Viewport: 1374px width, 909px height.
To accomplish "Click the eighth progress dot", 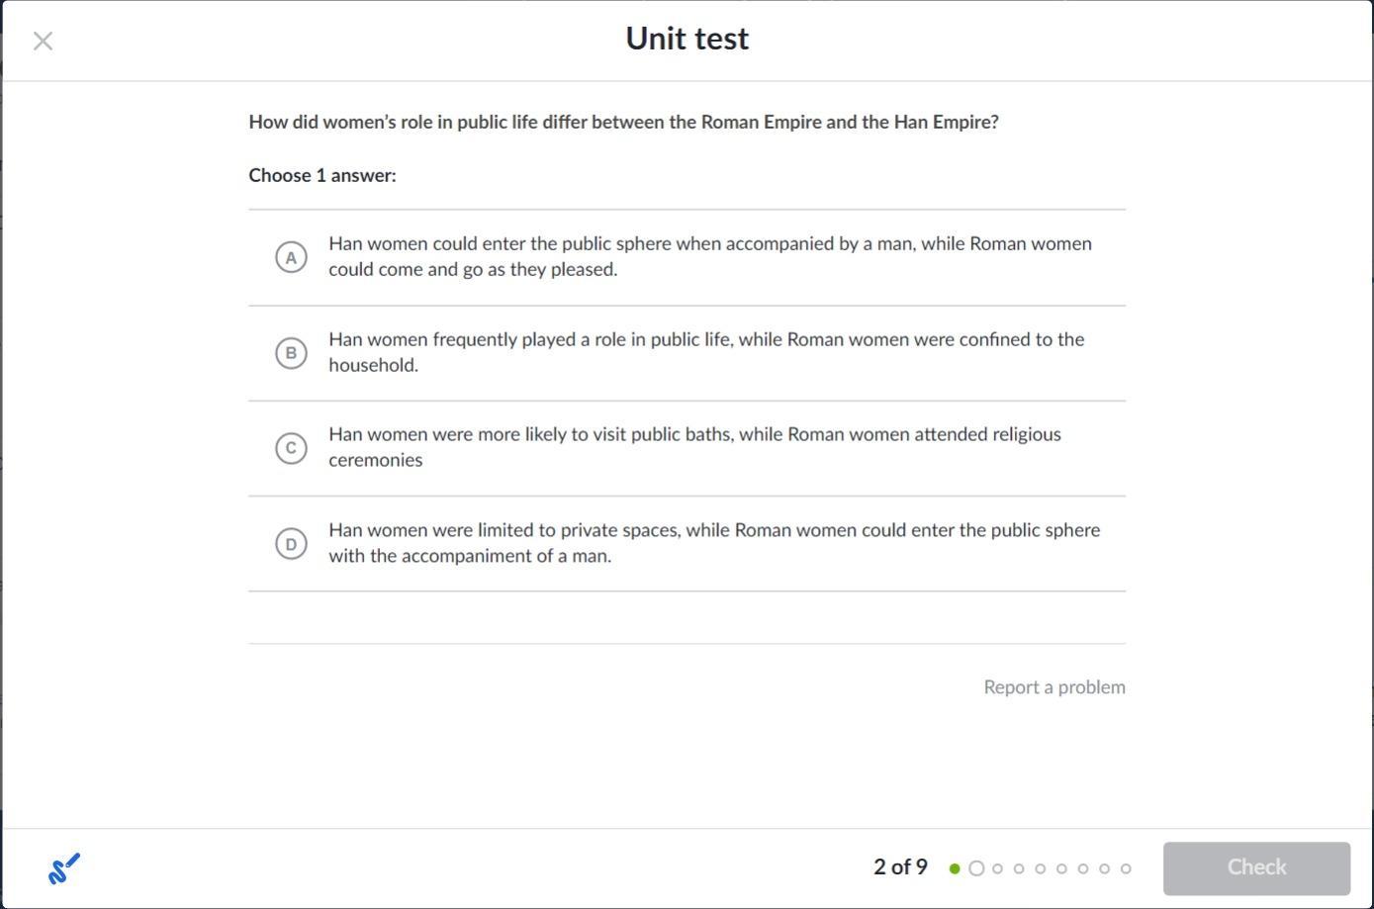I will pyautogui.click(x=1104, y=868).
